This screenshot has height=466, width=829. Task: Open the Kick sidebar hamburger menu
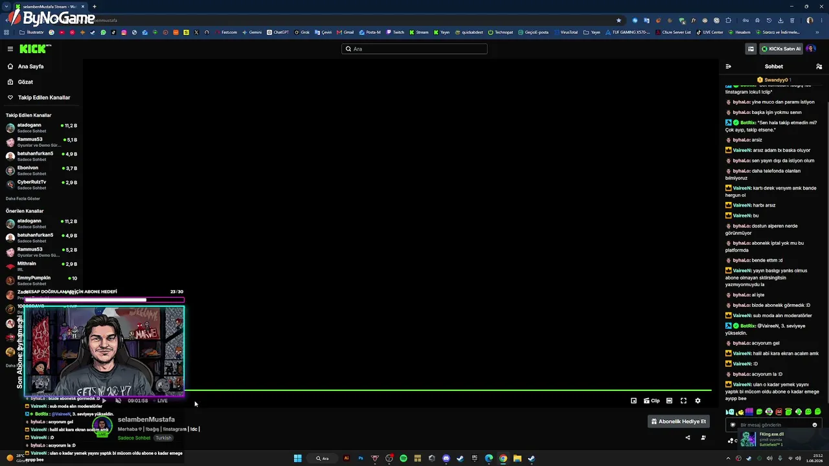pos(10,49)
